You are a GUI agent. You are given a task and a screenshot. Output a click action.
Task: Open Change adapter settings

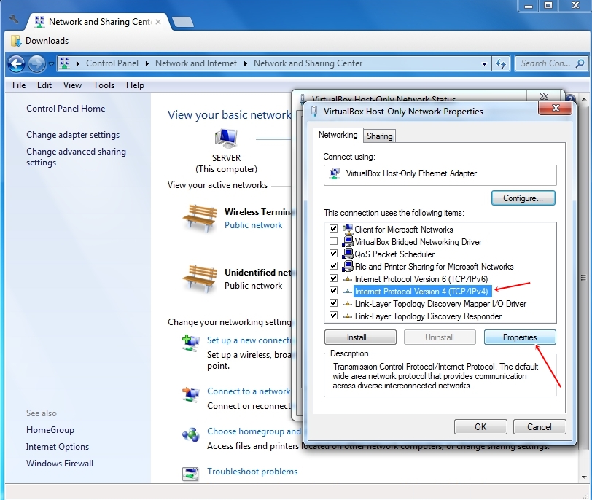click(73, 135)
